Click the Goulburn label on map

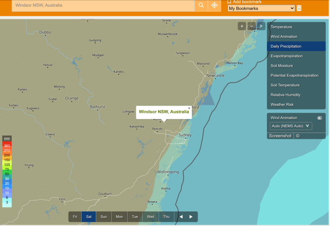click(x=105, y=194)
